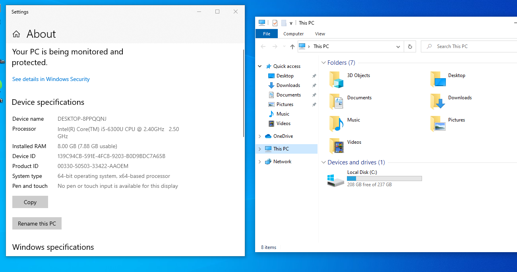Click the search magnifier icon in Explorer
Viewport: 517px width, 272px height.
(429, 46)
